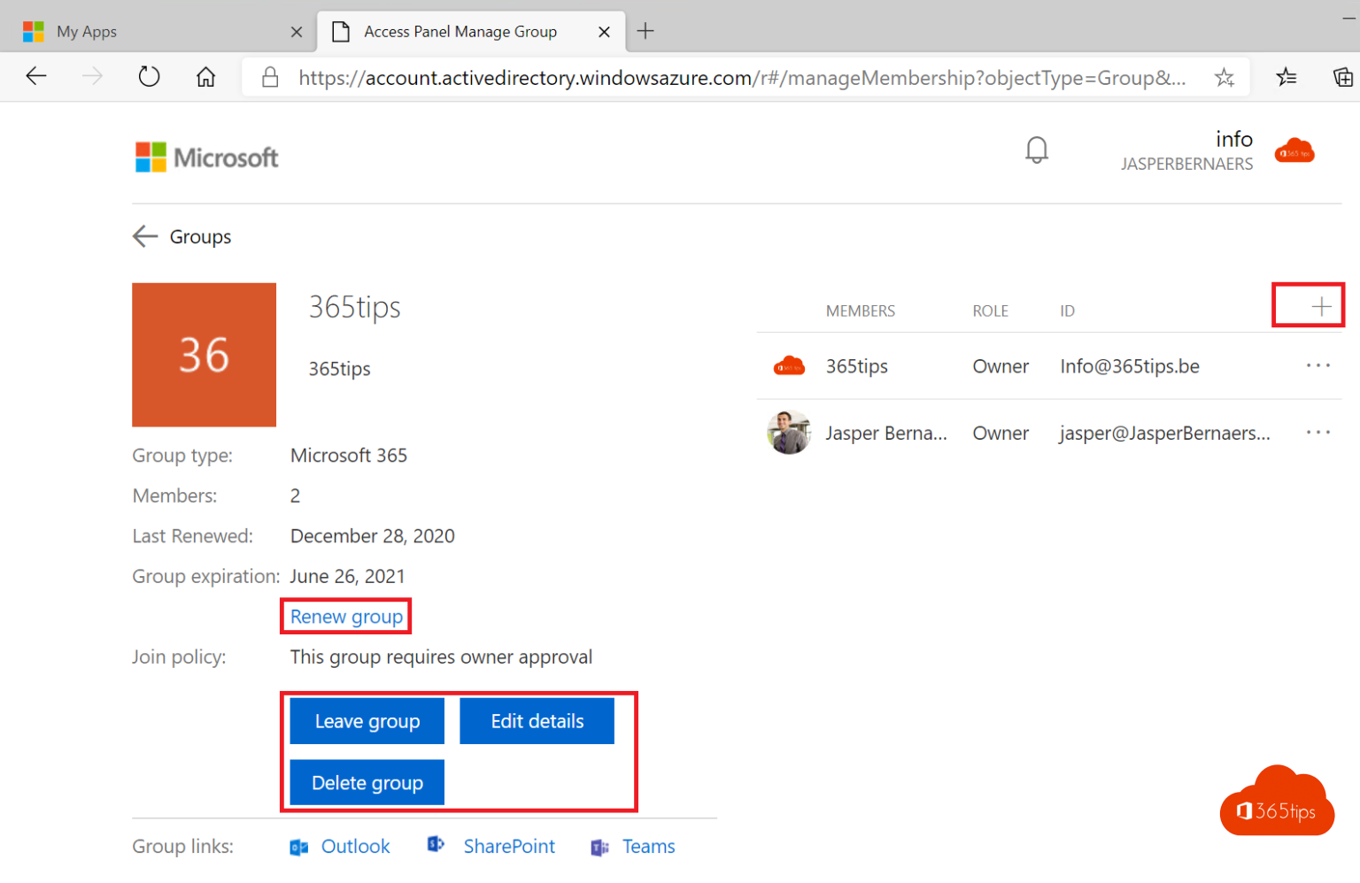
Task: Open the group's Outlook link icon
Action: pyautogui.click(x=298, y=846)
